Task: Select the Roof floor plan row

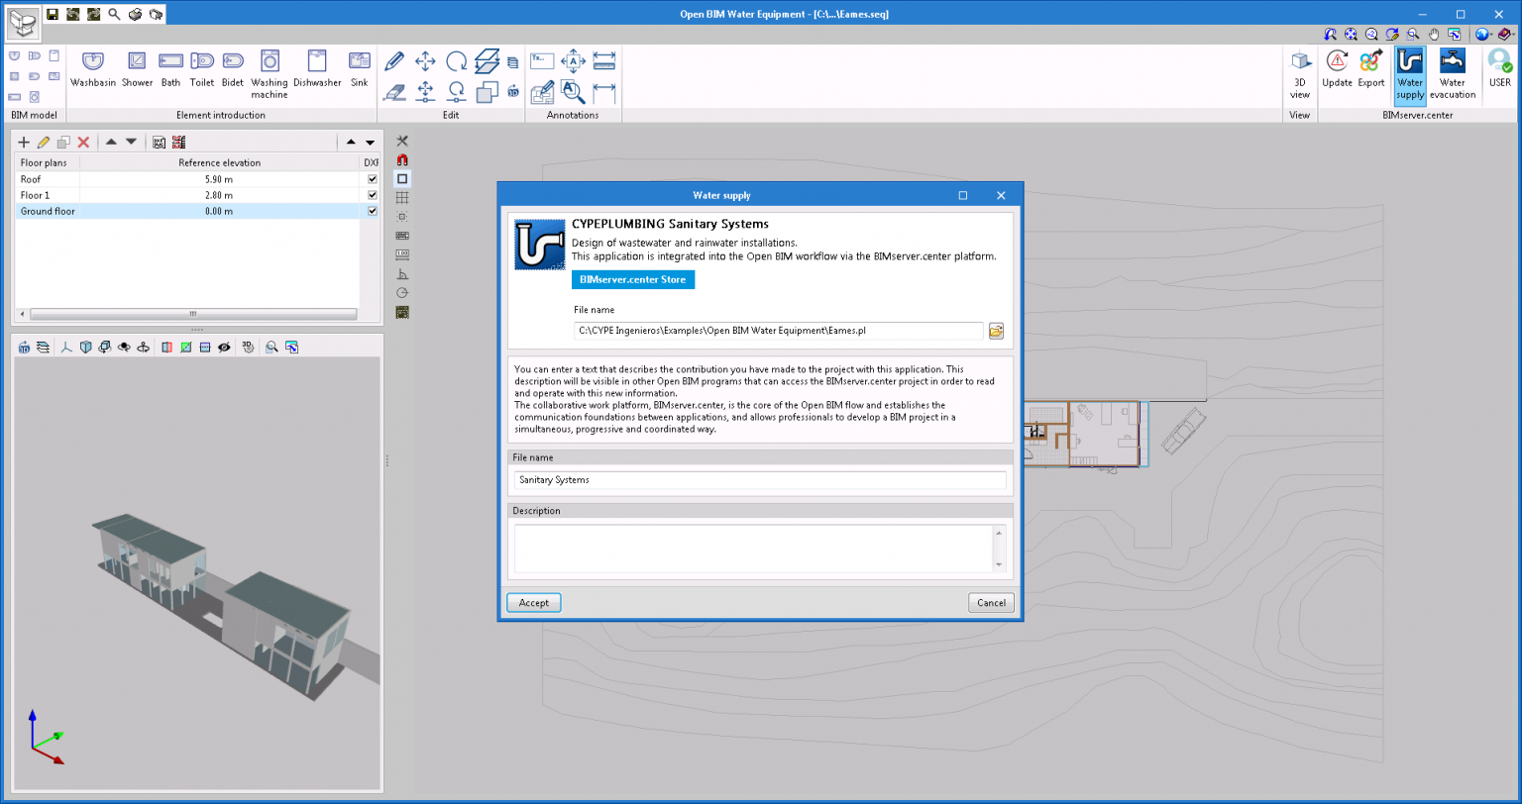Action: tap(196, 179)
